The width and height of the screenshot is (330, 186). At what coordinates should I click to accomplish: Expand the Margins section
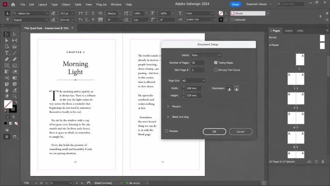[168, 107]
